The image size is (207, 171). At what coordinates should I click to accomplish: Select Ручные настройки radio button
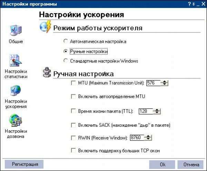(66, 51)
